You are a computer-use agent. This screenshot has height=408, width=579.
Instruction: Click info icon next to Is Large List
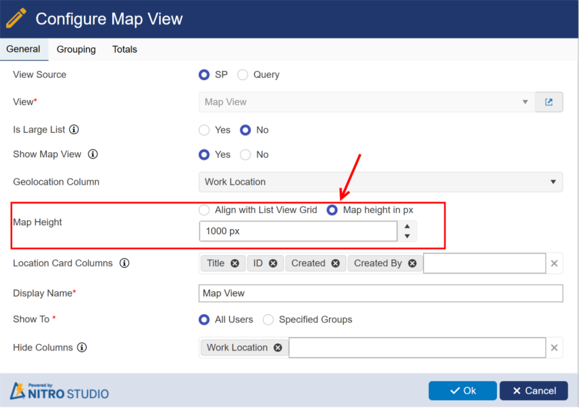[74, 130]
